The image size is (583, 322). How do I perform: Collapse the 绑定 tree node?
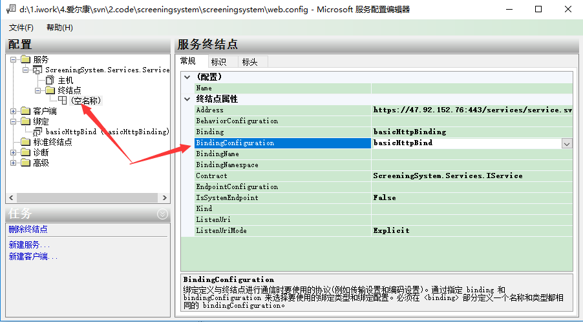tap(14, 121)
